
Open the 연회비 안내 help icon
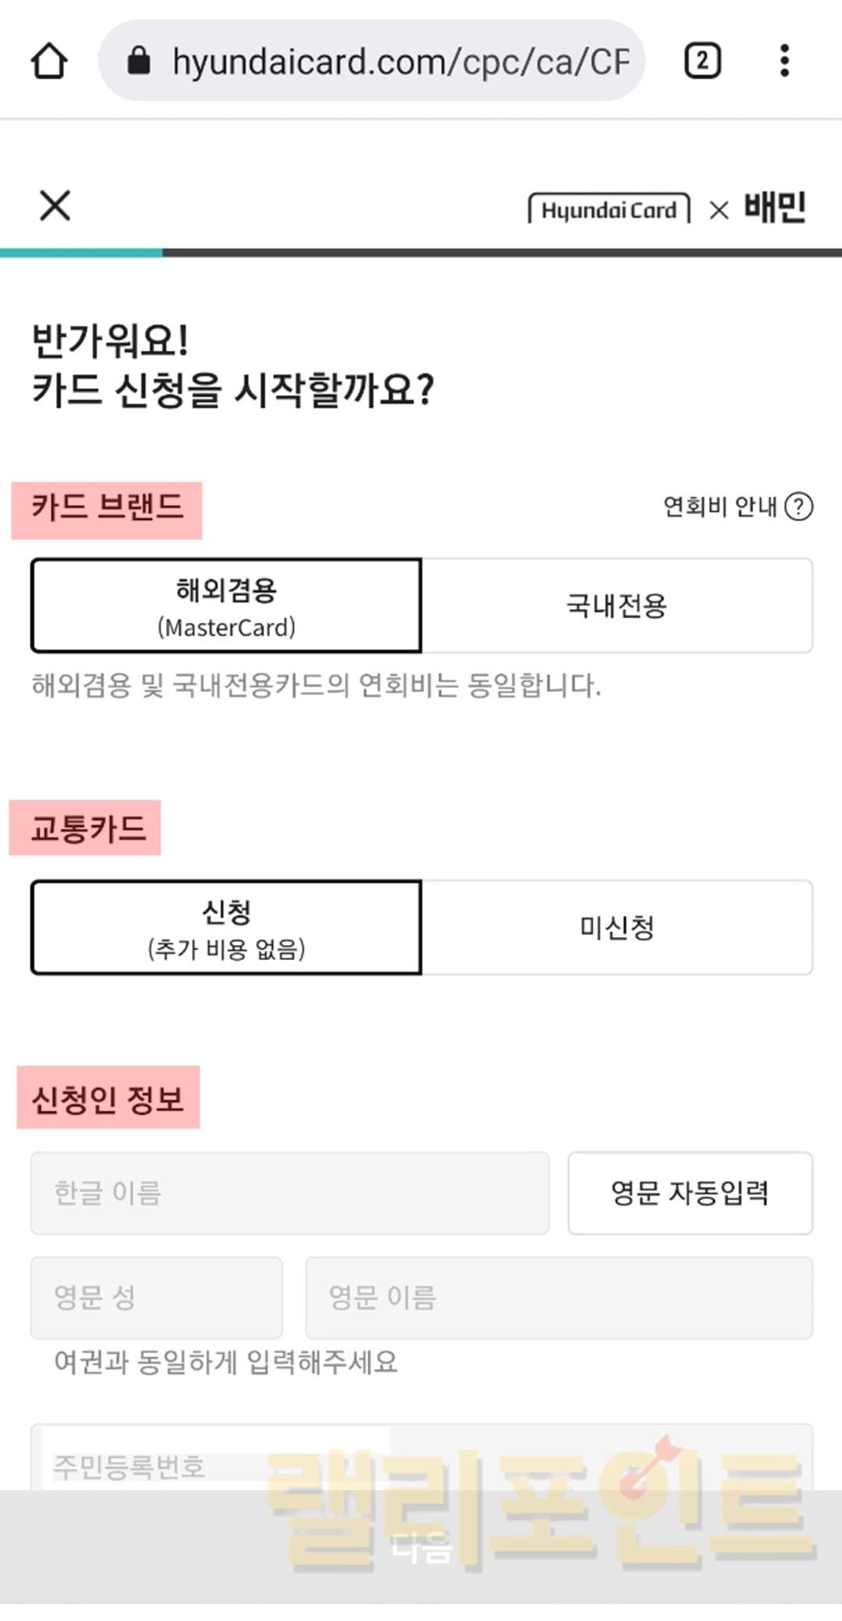point(798,507)
